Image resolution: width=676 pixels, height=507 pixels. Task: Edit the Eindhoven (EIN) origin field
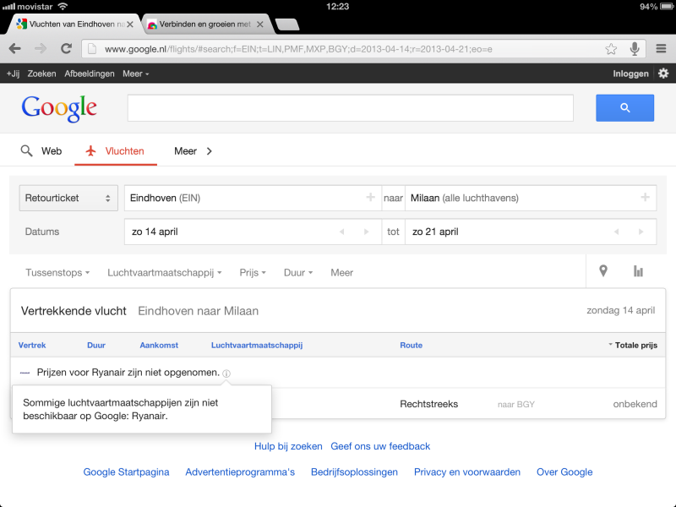253,198
